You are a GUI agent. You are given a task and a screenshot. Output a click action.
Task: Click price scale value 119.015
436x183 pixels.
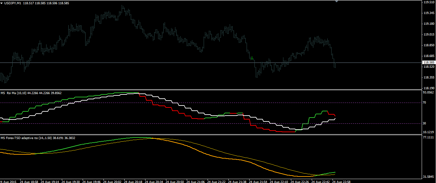pyautogui.click(x=429, y=35)
